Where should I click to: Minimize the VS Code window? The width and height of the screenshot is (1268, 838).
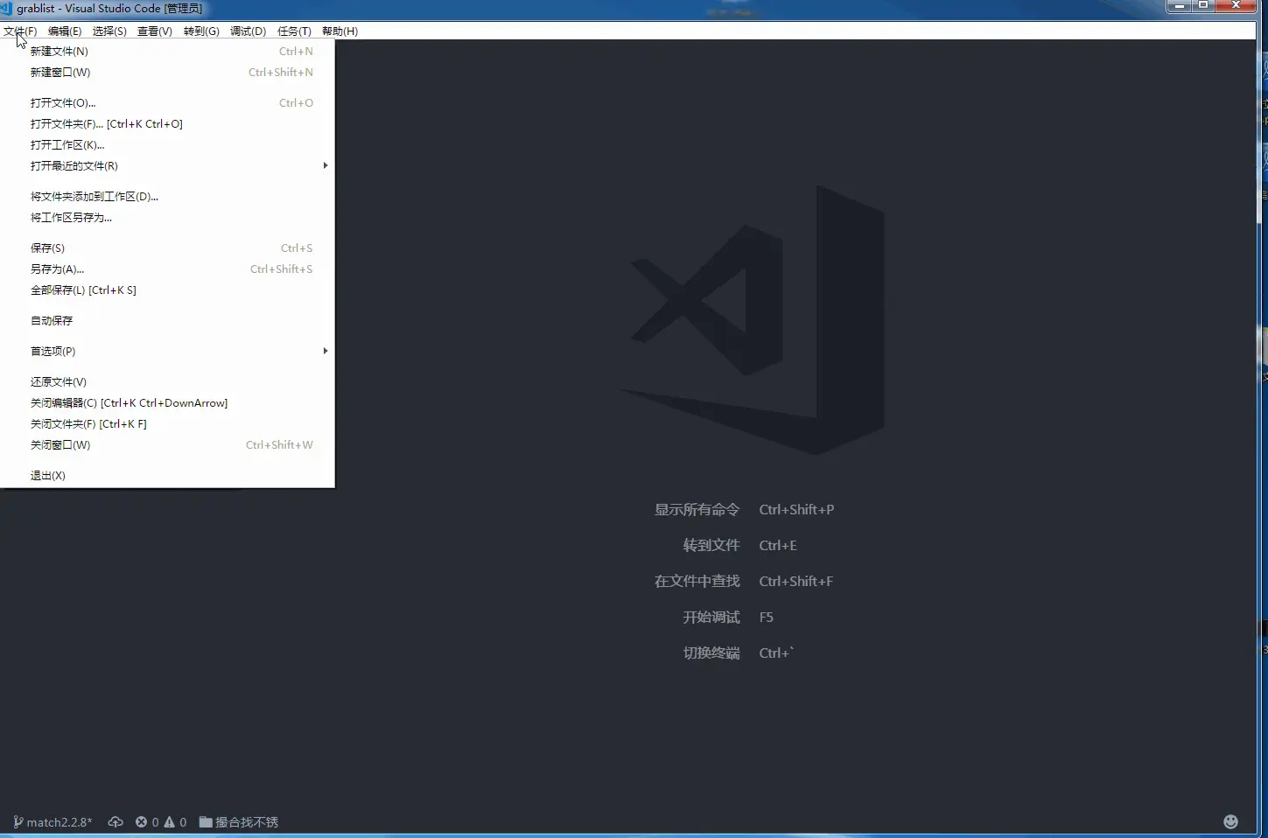pyautogui.click(x=1179, y=6)
